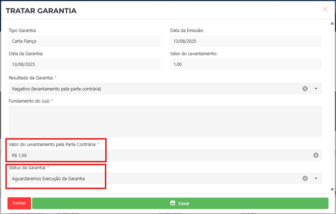Focus the Fundamento do Juiz text area
This screenshot has height=214, width=336.
click(165, 121)
